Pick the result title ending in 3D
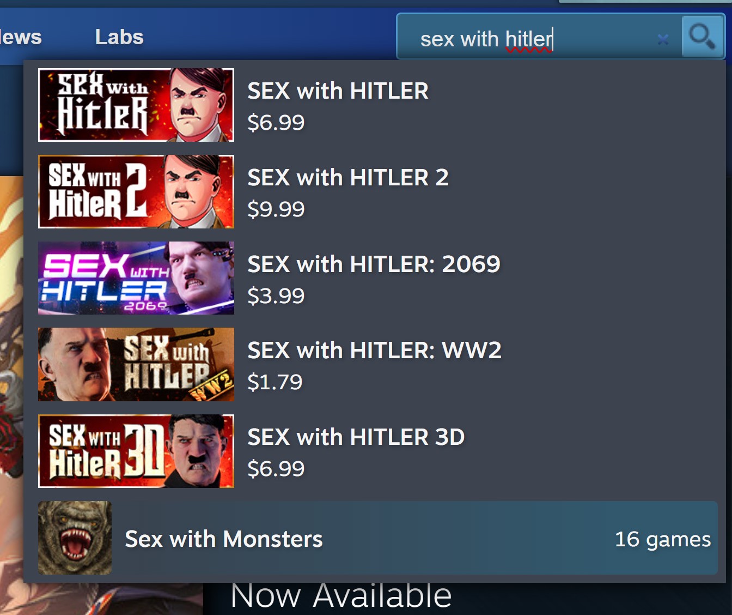Viewport: 732px width, 615px height. click(x=356, y=437)
